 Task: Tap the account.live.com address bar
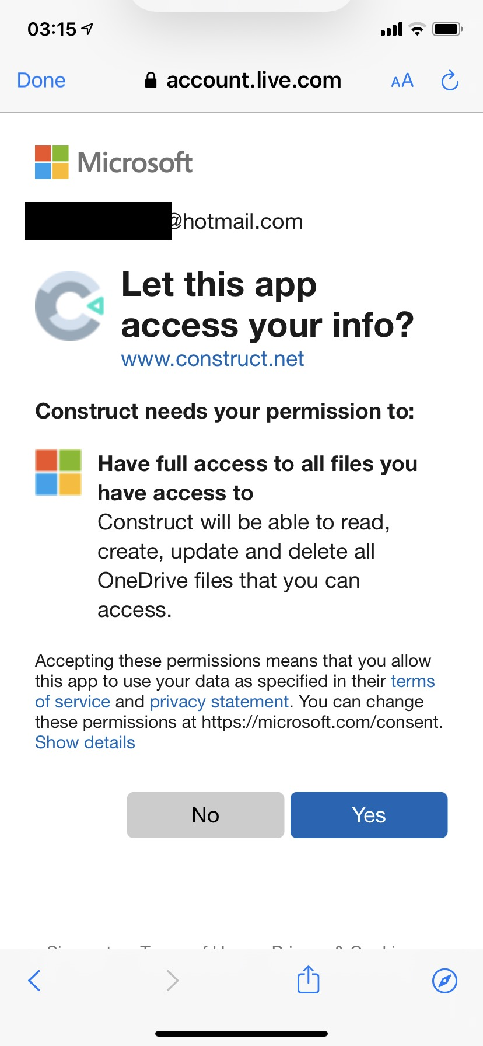pyautogui.click(x=243, y=81)
